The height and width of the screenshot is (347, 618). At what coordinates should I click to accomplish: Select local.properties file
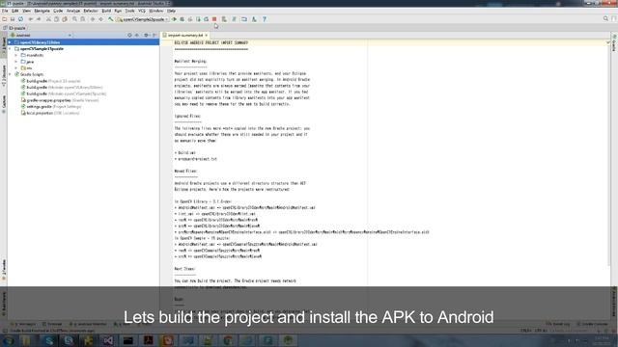point(50,113)
